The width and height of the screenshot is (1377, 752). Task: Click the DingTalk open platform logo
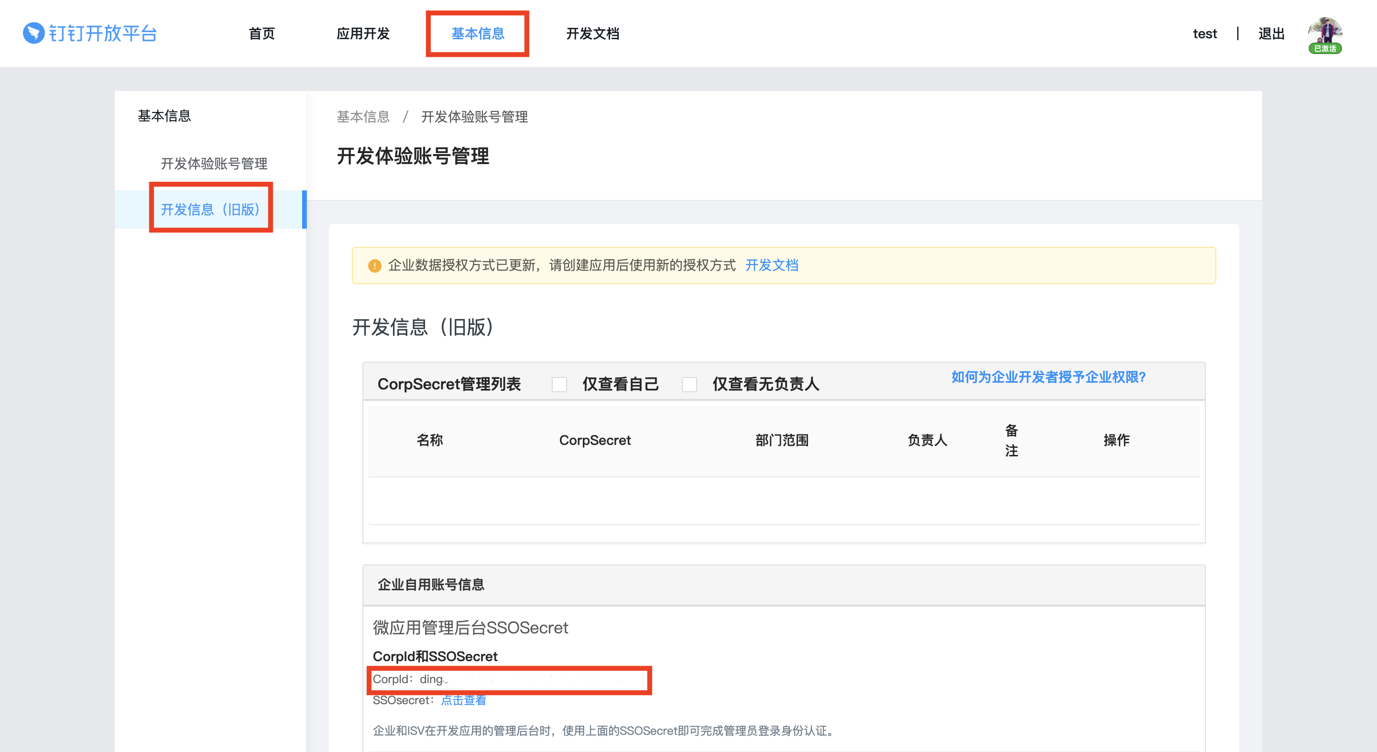click(90, 33)
